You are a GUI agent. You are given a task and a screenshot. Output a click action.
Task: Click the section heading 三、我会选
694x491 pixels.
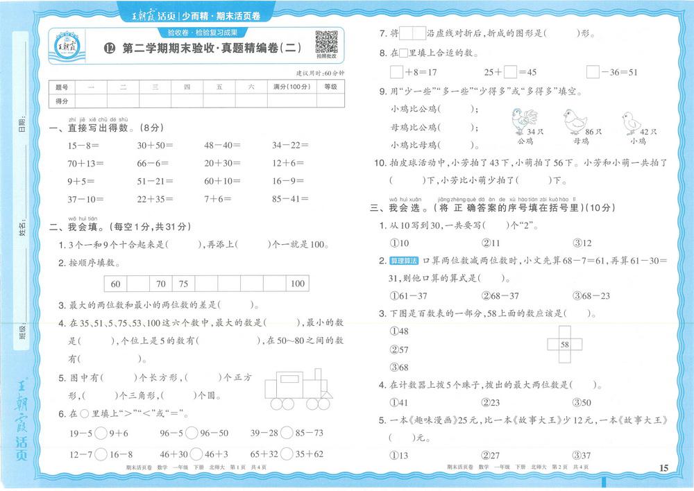[x=399, y=208]
